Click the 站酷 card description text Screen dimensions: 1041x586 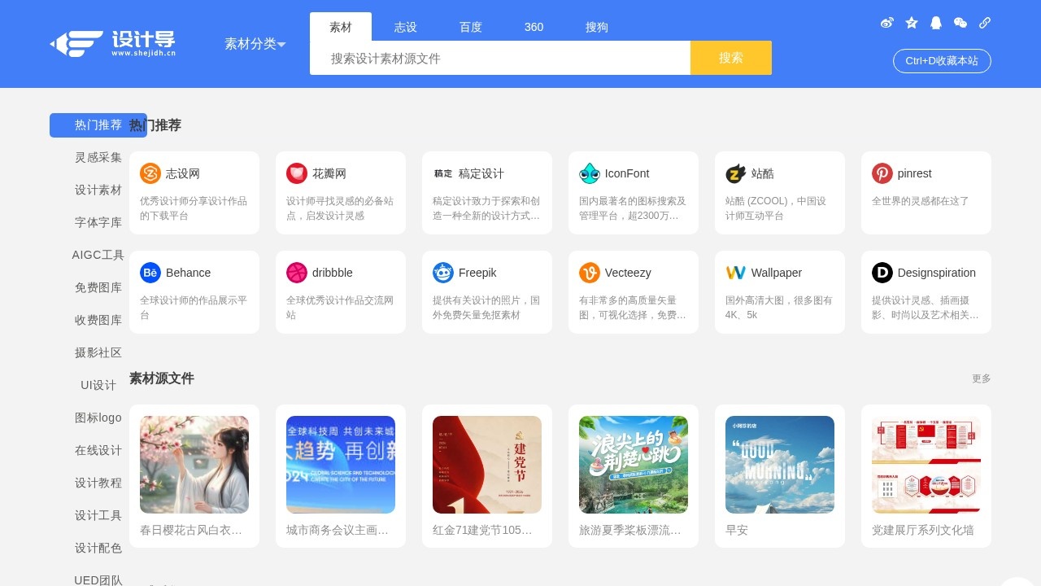pyautogui.click(x=776, y=208)
